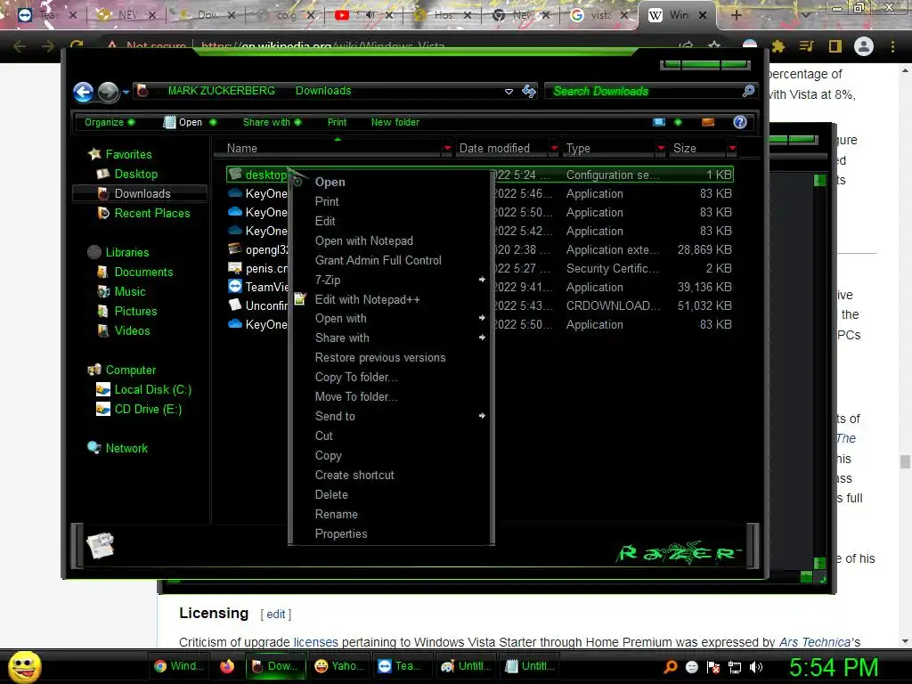Open Ars Technica link on Wikipedia page
Viewport: 912px width, 684px height.
(x=815, y=642)
